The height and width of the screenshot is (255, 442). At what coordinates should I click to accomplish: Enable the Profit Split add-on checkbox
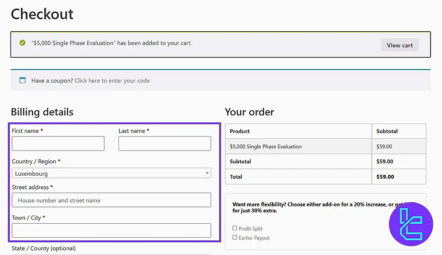(235, 228)
